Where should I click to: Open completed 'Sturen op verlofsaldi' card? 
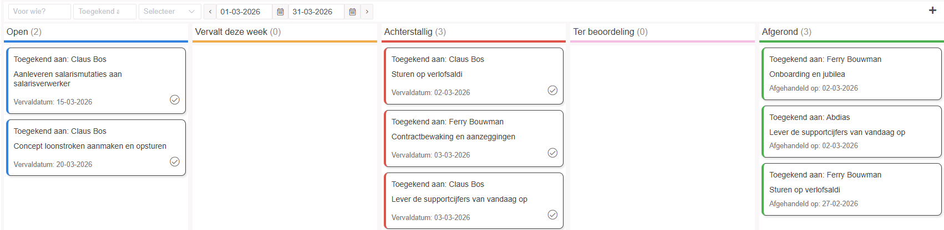pos(851,189)
